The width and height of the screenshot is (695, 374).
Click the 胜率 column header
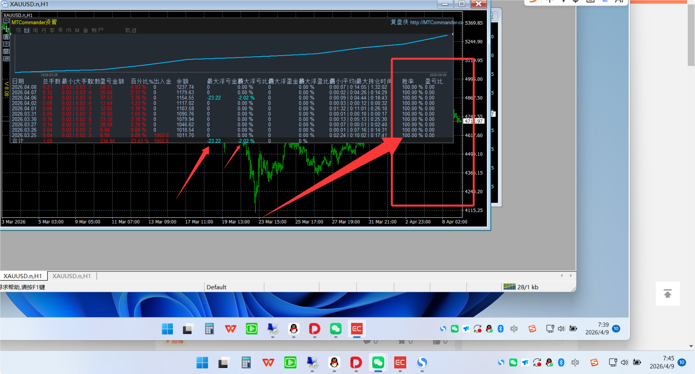pyautogui.click(x=408, y=82)
